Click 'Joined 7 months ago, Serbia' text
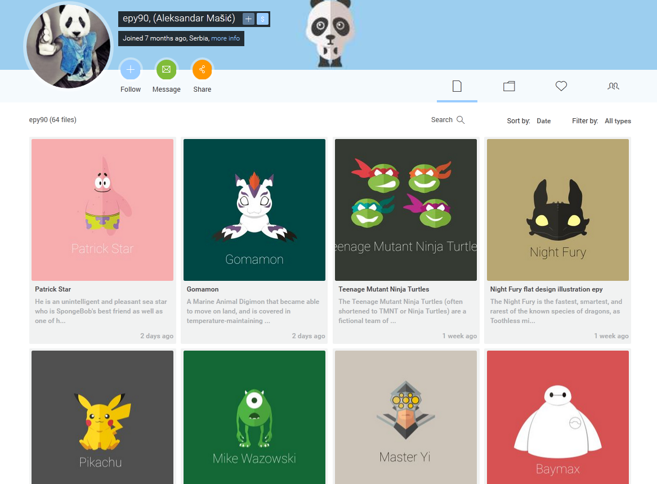The width and height of the screenshot is (657, 484). (166, 38)
